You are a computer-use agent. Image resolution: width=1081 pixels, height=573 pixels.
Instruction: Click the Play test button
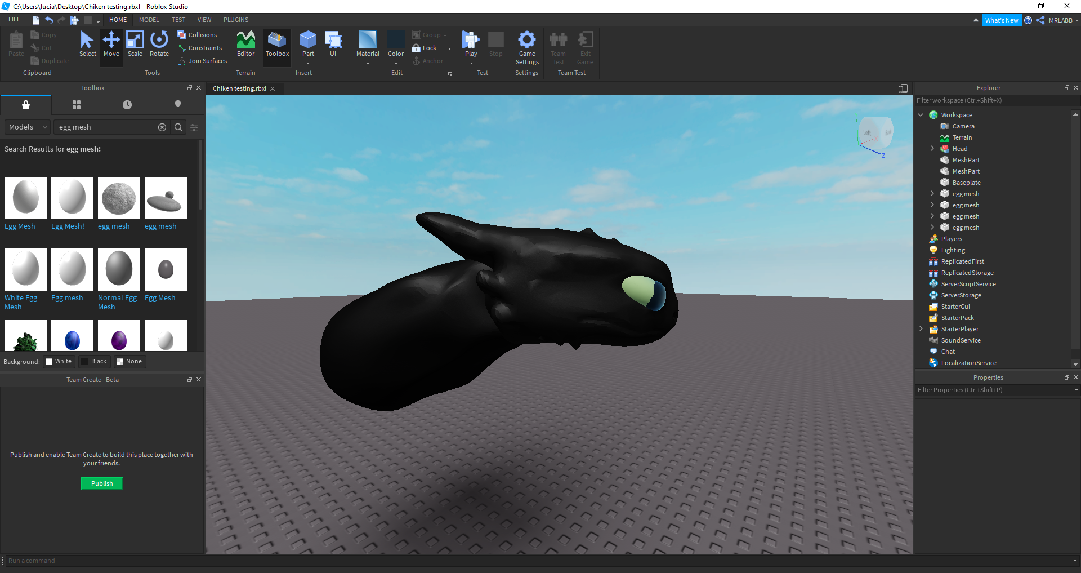pos(471,44)
